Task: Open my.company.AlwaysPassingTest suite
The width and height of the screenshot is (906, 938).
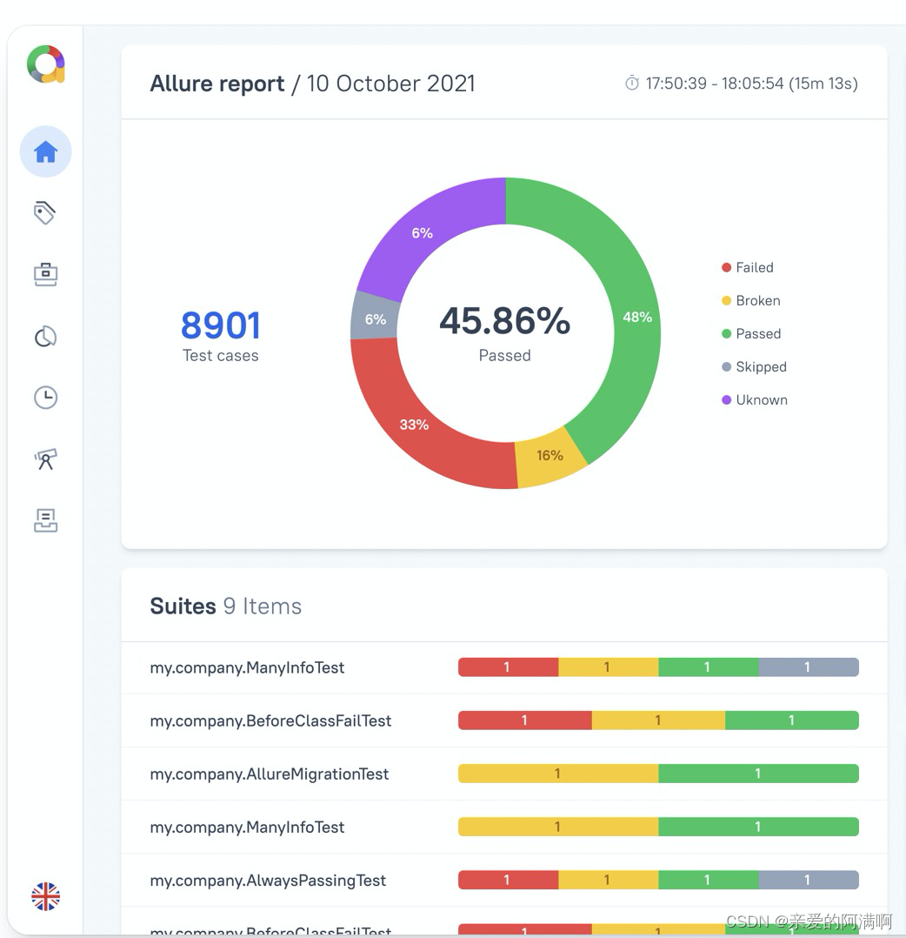Action: [268, 881]
